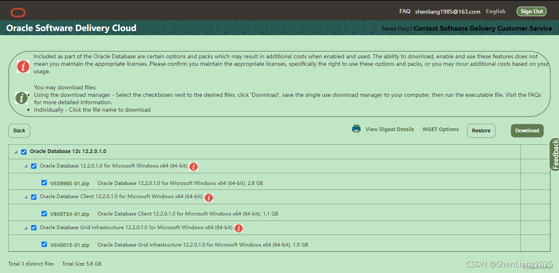Collapse the Oracle Database Client node
The width and height of the screenshot is (559, 273).
26,197
